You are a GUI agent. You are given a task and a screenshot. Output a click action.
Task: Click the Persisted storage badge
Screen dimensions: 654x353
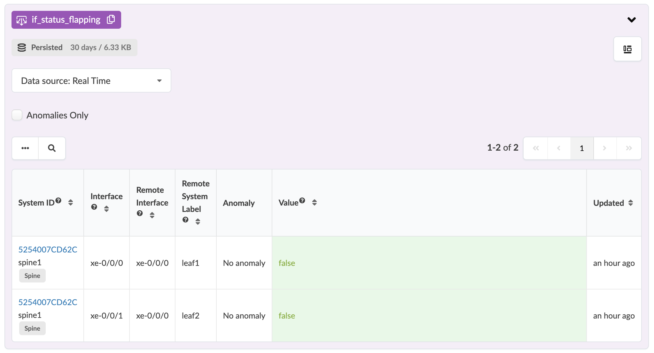(74, 48)
